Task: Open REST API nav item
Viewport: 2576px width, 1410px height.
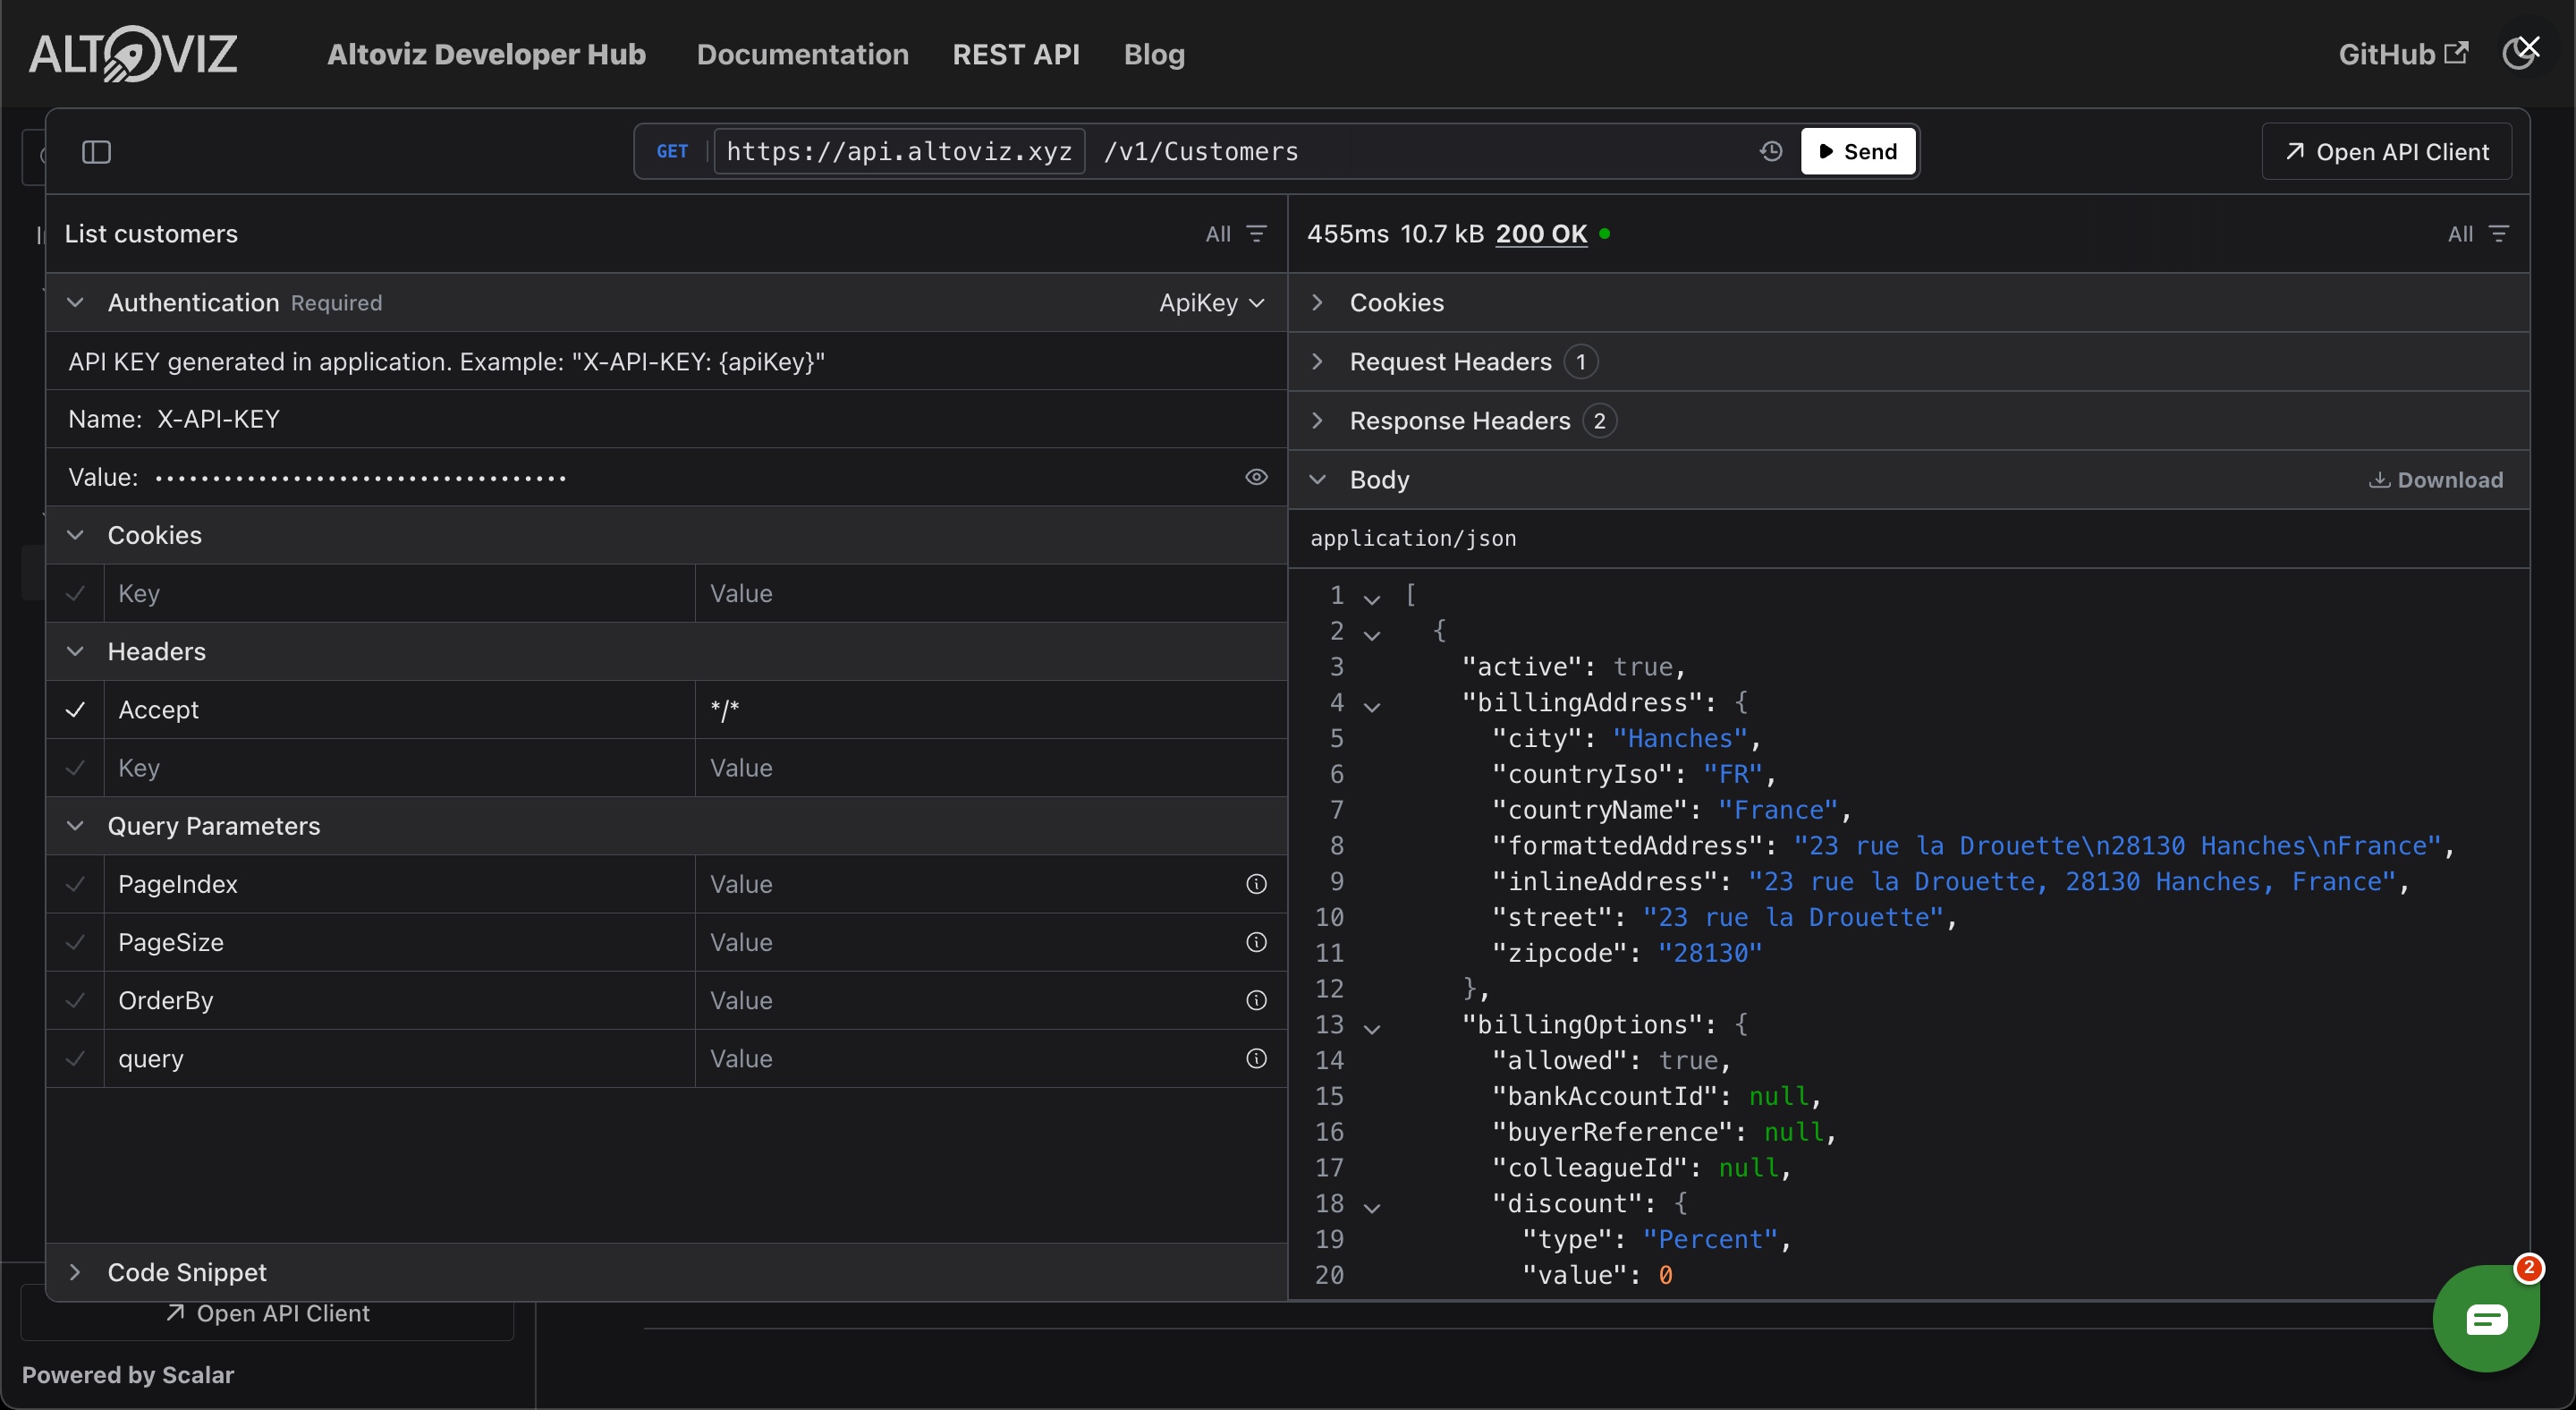Action: [x=1015, y=54]
